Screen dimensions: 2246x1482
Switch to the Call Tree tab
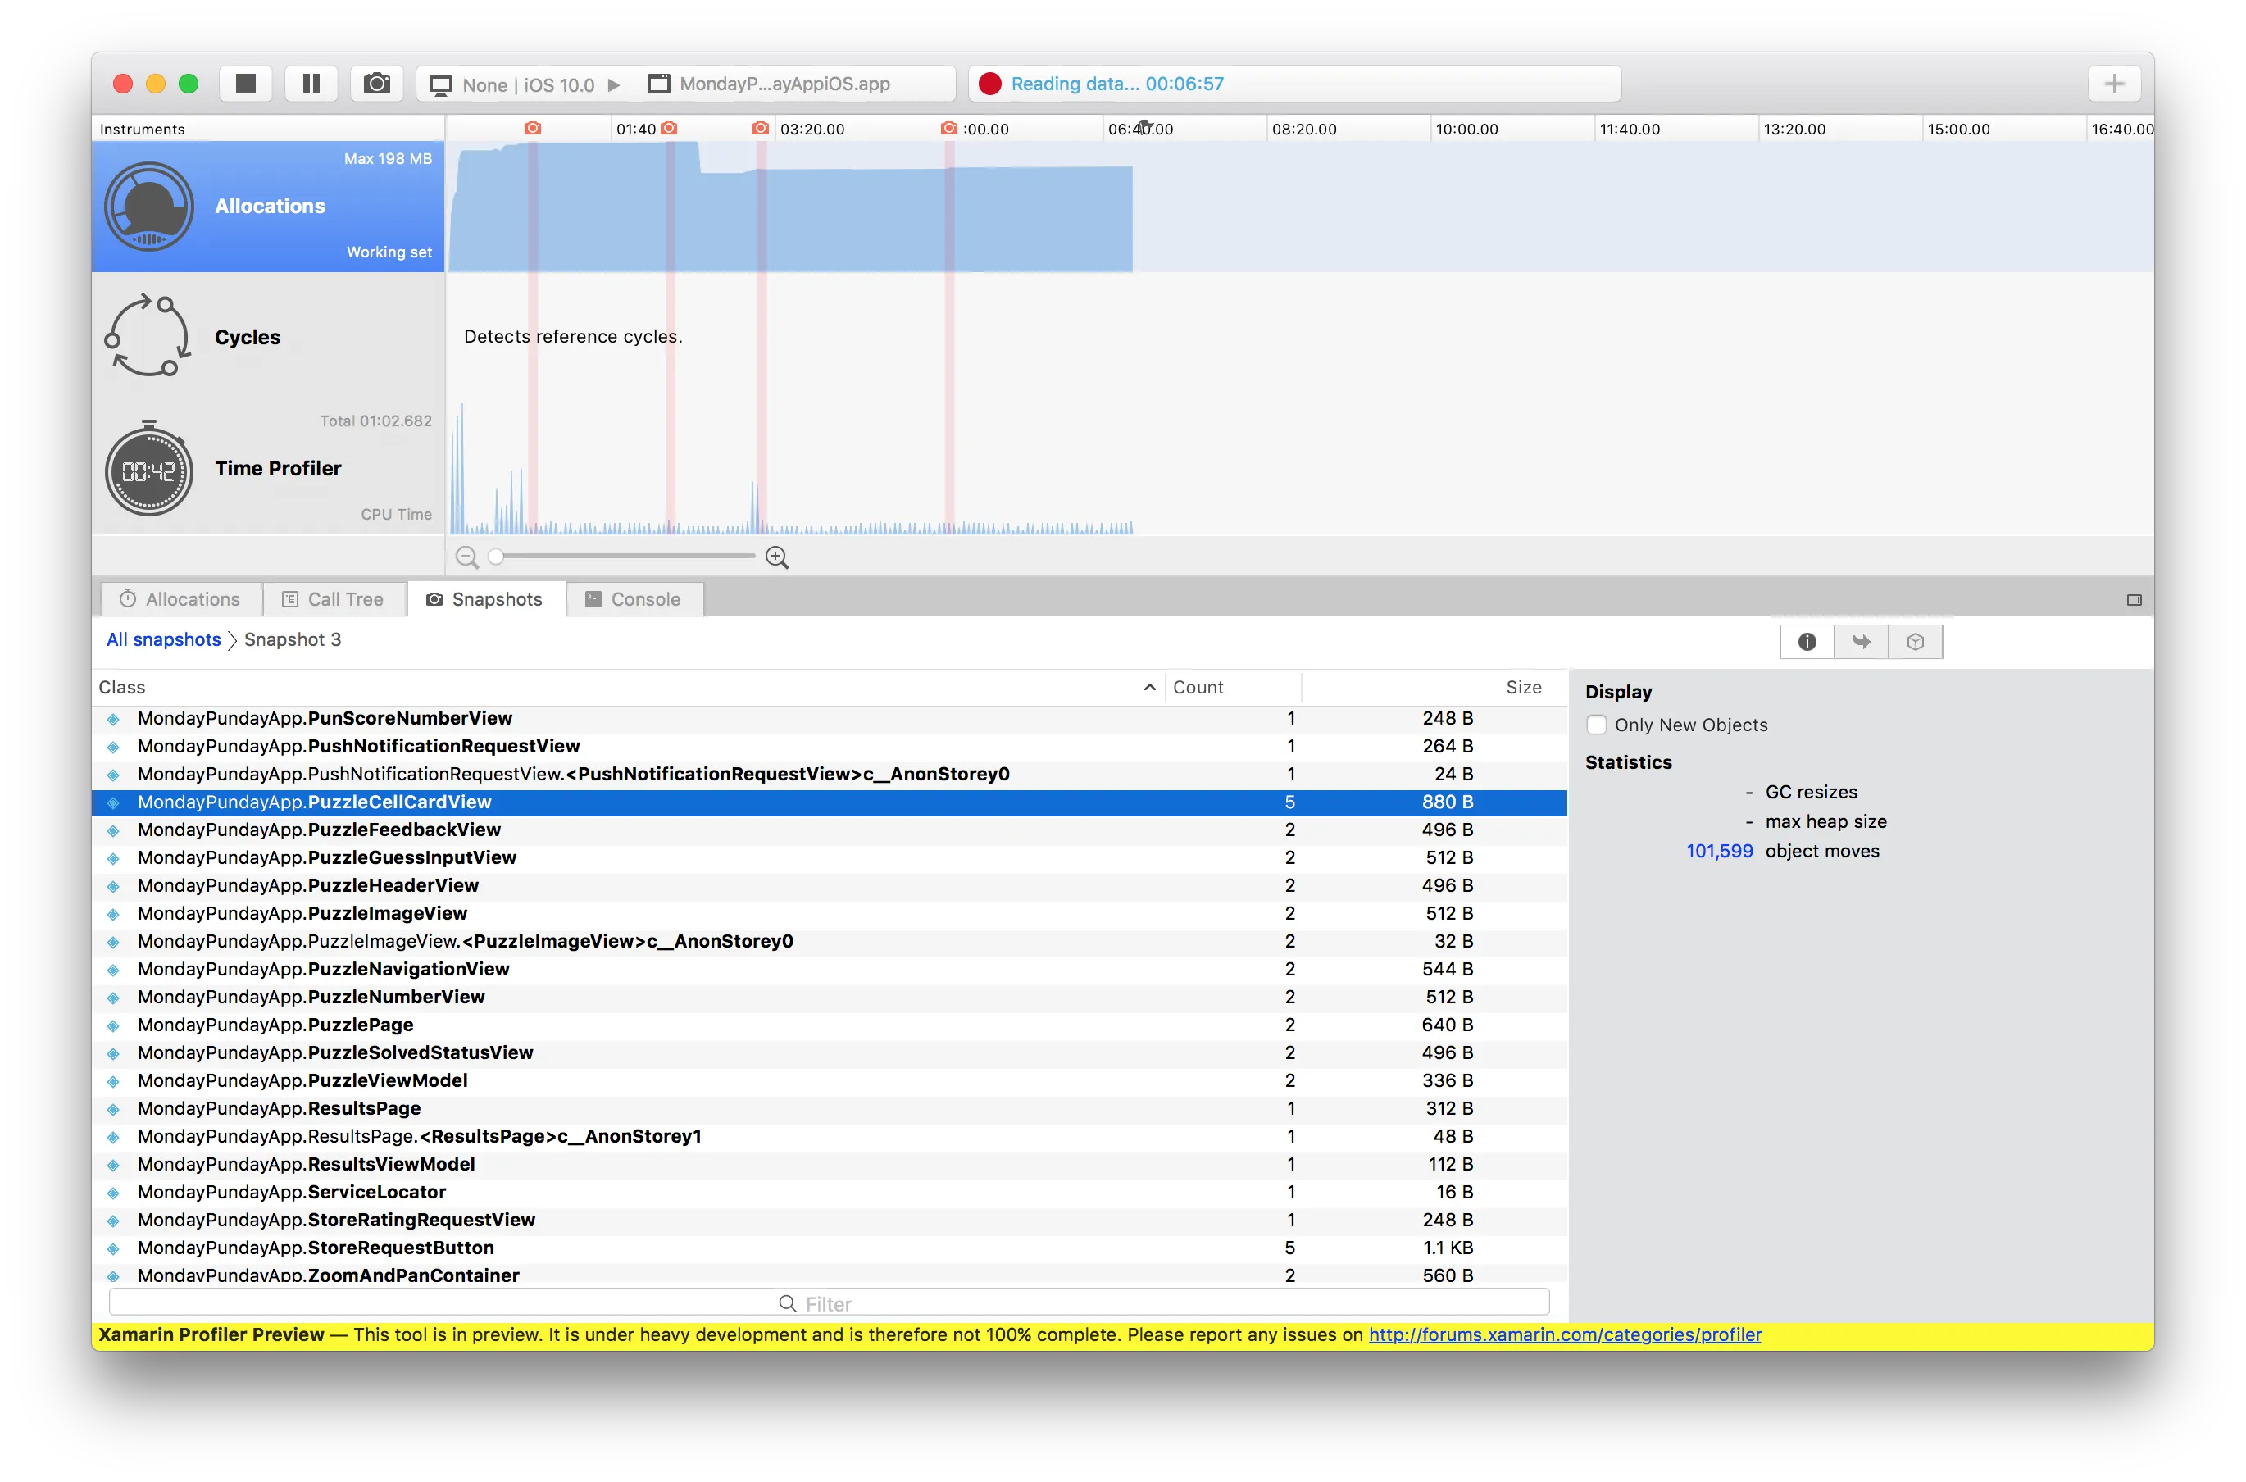[334, 599]
